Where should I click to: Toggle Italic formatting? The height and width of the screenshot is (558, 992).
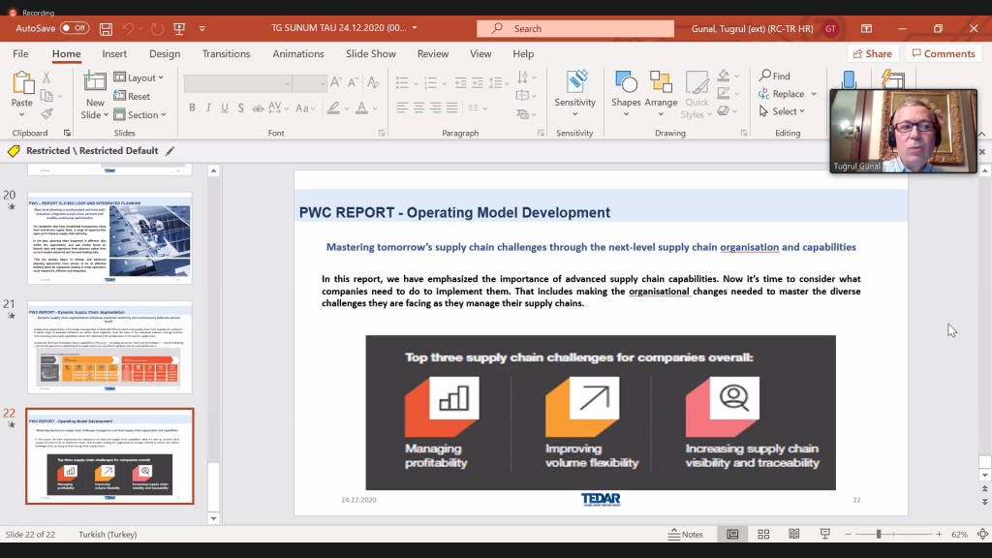(x=208, y=108)
